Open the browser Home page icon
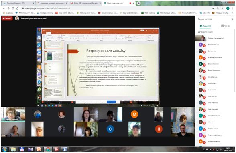236x153 pixels. click(18, 8)
